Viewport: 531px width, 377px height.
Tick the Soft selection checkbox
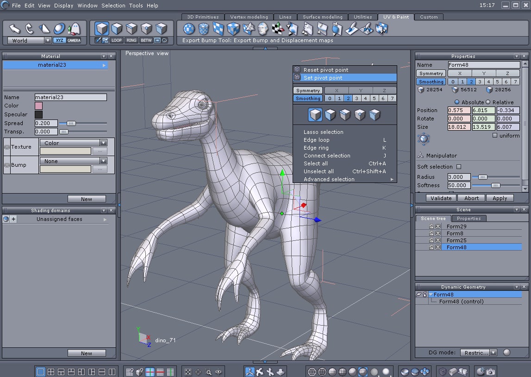coord(458,167)
